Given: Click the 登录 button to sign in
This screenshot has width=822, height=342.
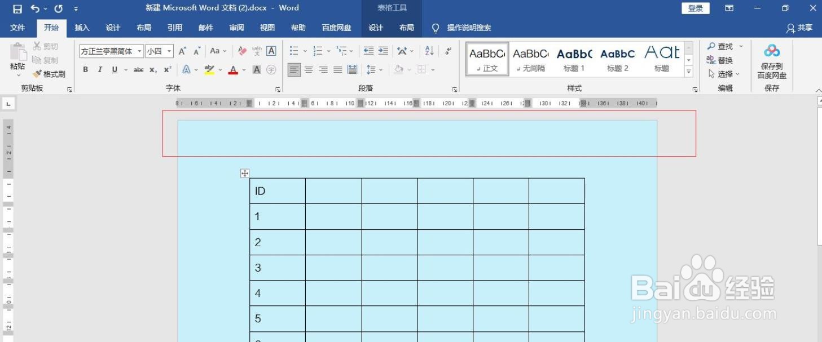Looking at the screenshot, I should (x=694, y=8).
